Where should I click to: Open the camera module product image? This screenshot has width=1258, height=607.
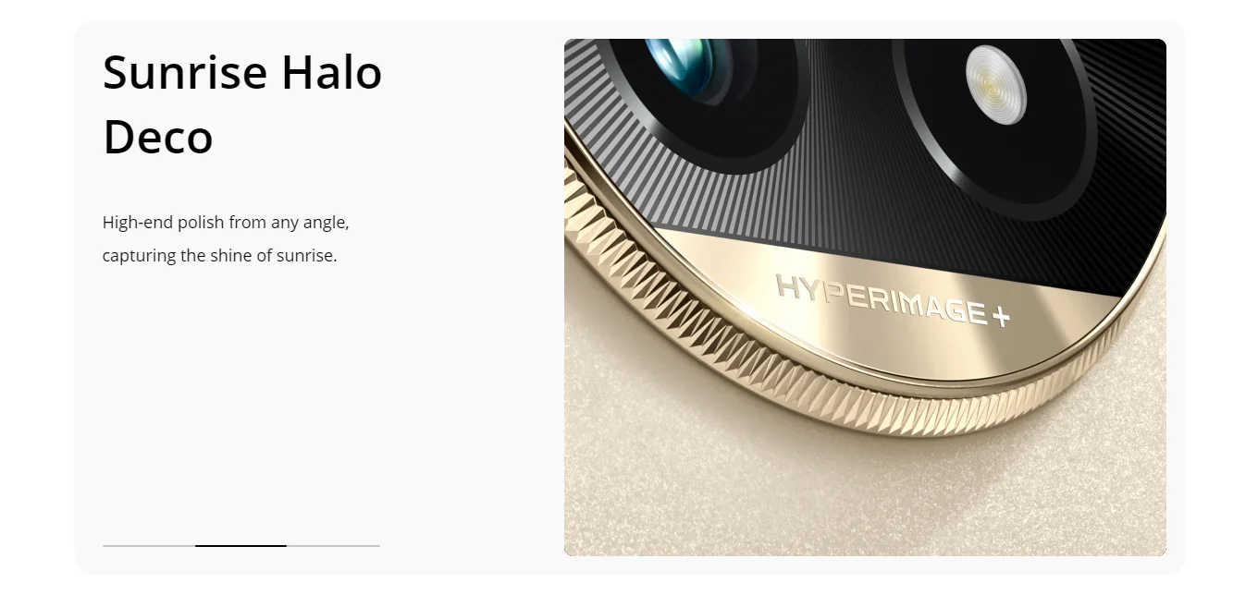point(865,297)
